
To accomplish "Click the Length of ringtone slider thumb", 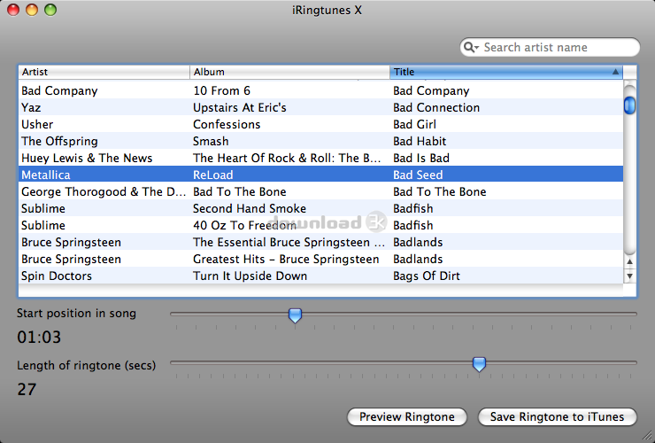I will pyautogui.click(x=479, y=364).
